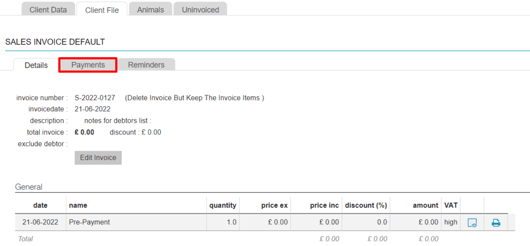Click the price ex column header
Screen dimensions: 530x246
[x=274, y=205]
